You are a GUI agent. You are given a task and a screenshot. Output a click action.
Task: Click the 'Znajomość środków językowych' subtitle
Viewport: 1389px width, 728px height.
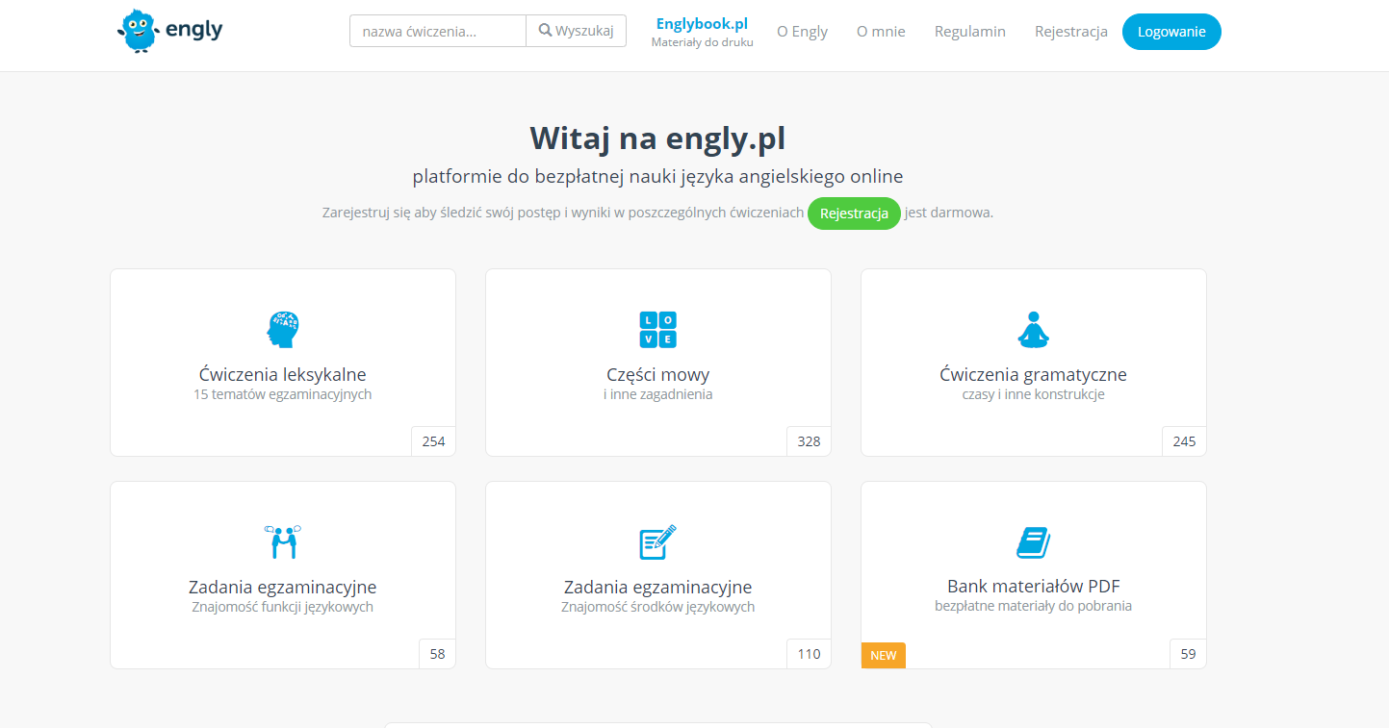(x=658, y=607)
